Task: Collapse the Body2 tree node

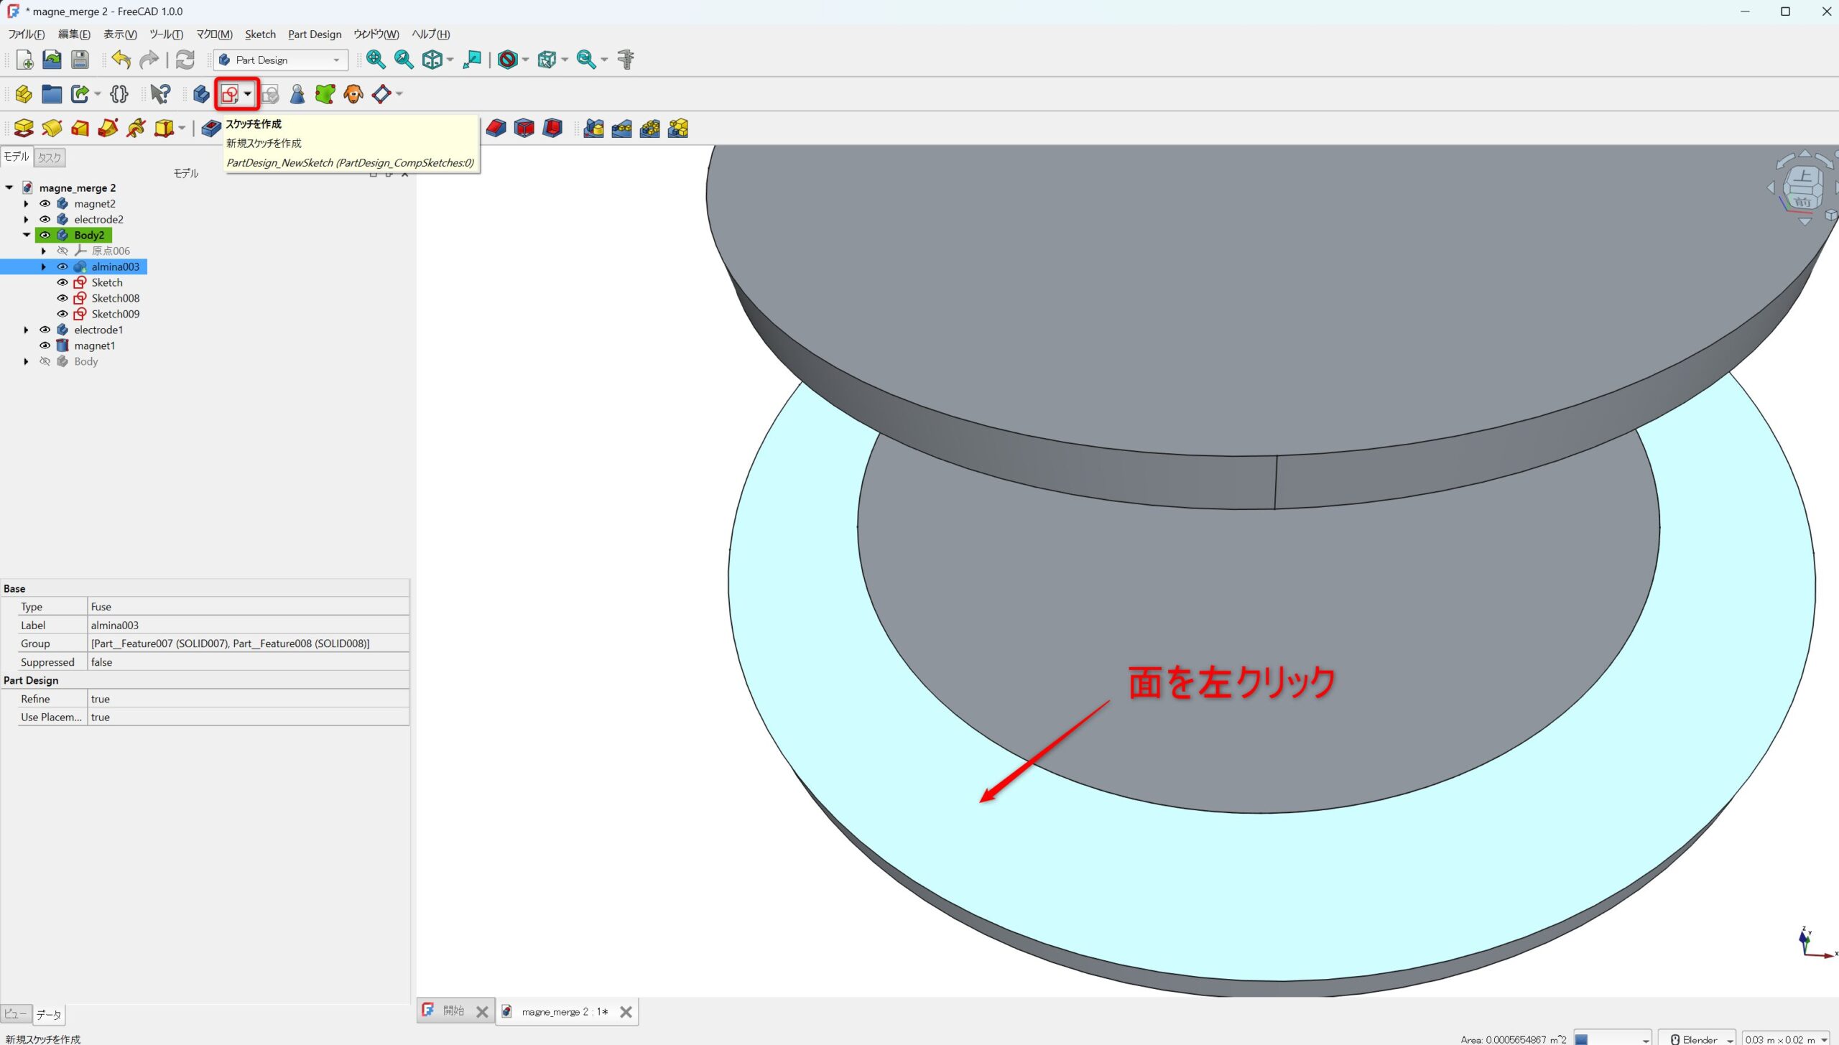Action: [27, 236]
